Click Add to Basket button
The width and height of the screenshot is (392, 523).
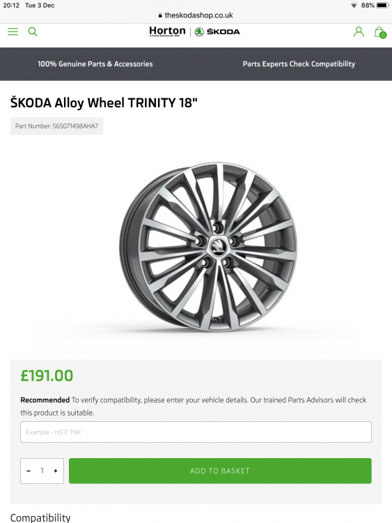click(x=220, y=471)
